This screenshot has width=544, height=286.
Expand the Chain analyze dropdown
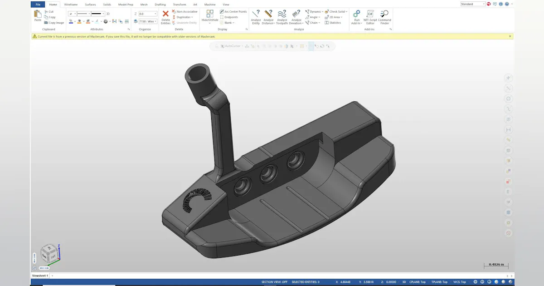point(319,23)
